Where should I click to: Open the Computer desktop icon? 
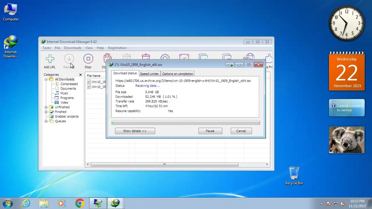(11, 12)
